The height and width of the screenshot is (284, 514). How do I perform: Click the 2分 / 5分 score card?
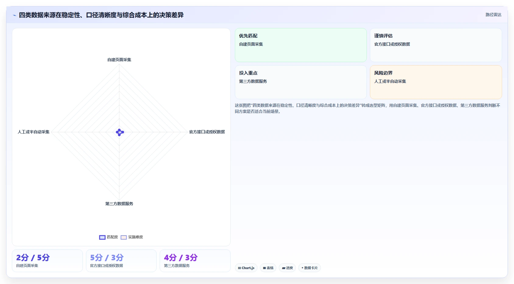[47, 261]
